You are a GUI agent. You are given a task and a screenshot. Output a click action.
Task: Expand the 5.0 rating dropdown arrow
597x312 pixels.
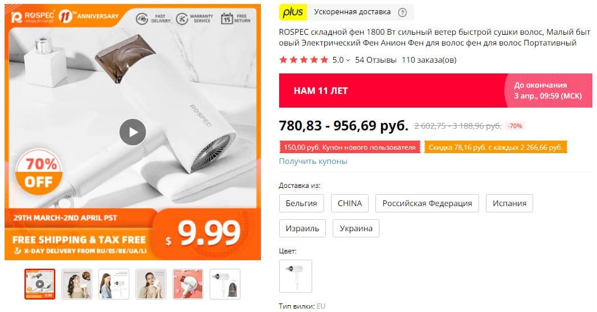pyautogui.click(x=347, y=60)
